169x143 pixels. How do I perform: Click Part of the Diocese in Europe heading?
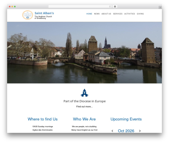coord(84,101)
